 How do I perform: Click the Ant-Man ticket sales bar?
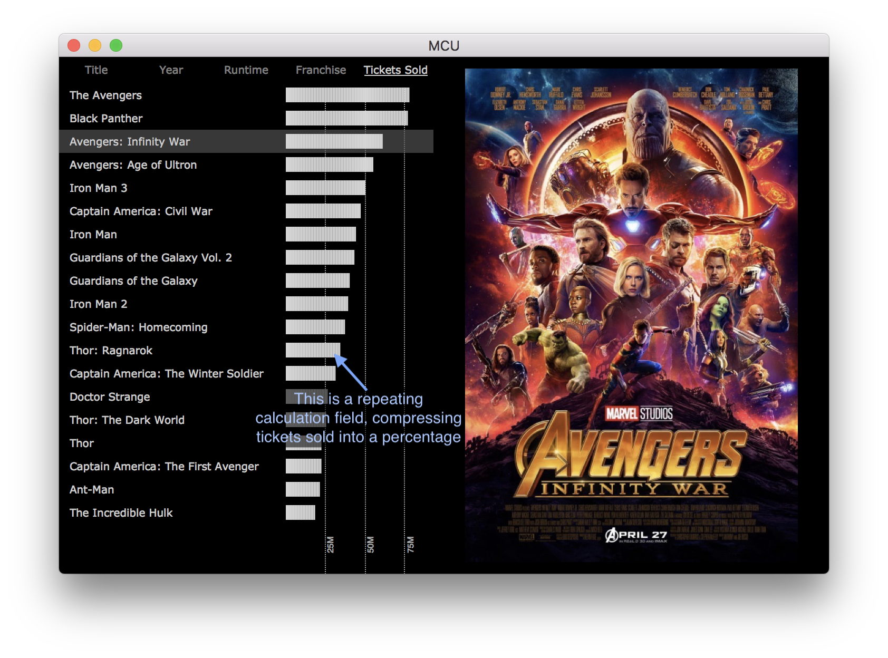[x=303, y=489]
